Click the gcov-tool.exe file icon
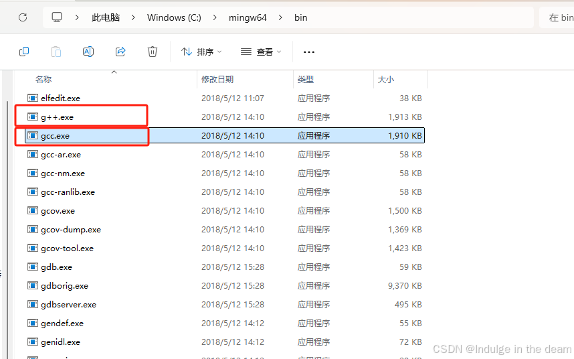The height and width of the screenshot is (359, 574). coord(33,248)
